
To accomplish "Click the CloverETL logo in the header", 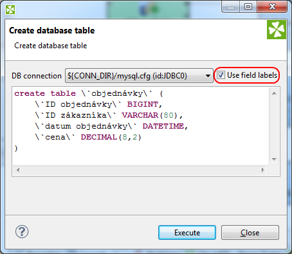I will point(277,30).
